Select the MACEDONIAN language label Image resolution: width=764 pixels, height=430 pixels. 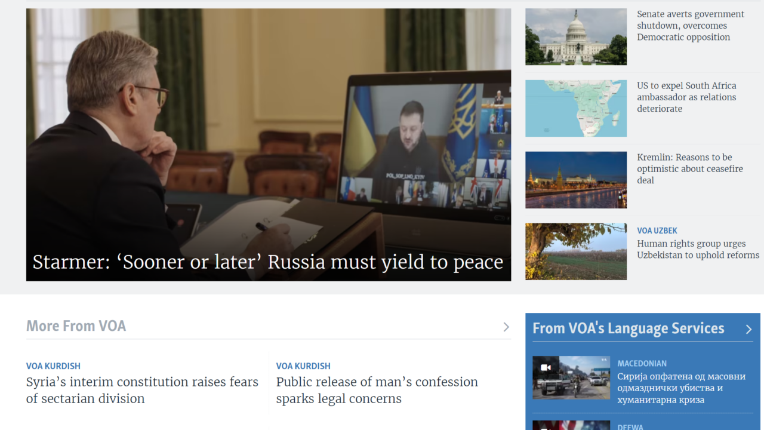(x=642, y=363)
